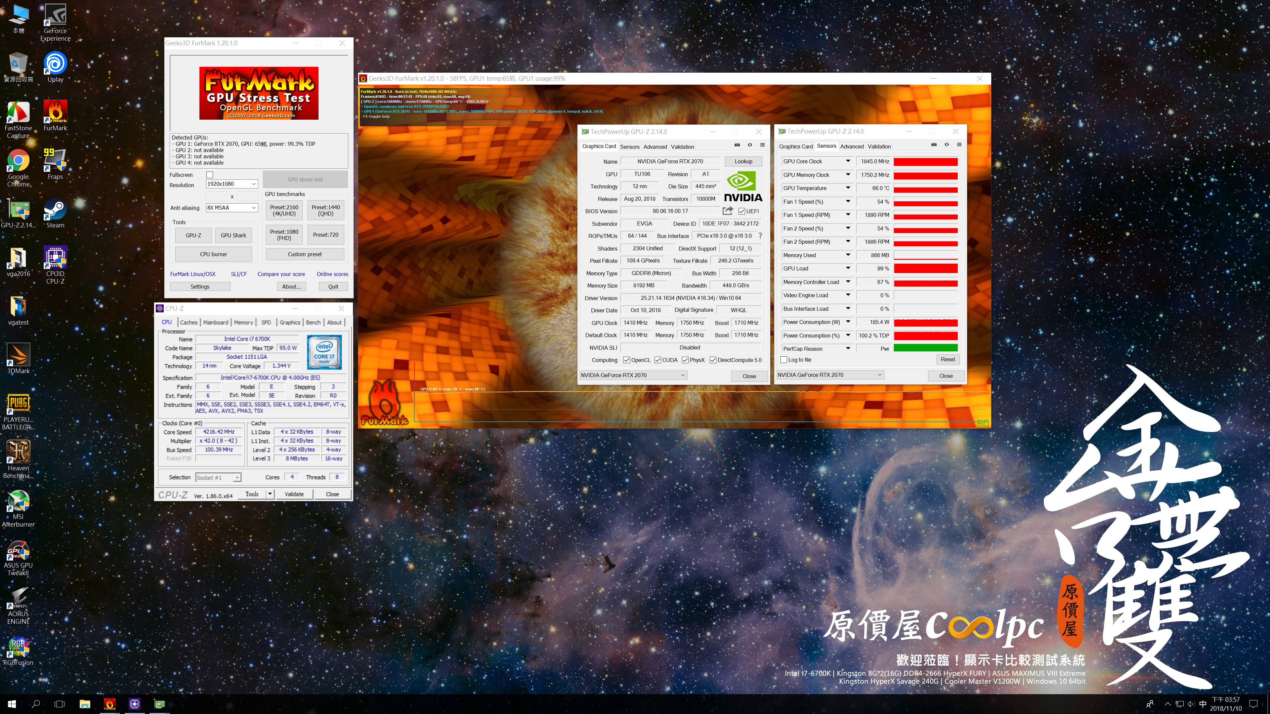Open the FurMark desktop shortcut

[55, 115]
